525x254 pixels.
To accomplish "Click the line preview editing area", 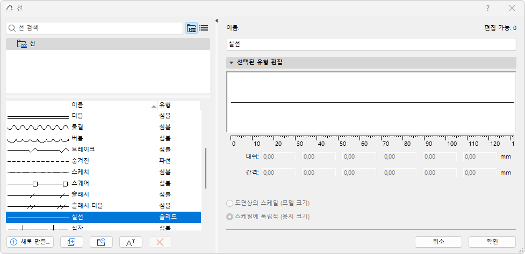I will coord(371,102).
